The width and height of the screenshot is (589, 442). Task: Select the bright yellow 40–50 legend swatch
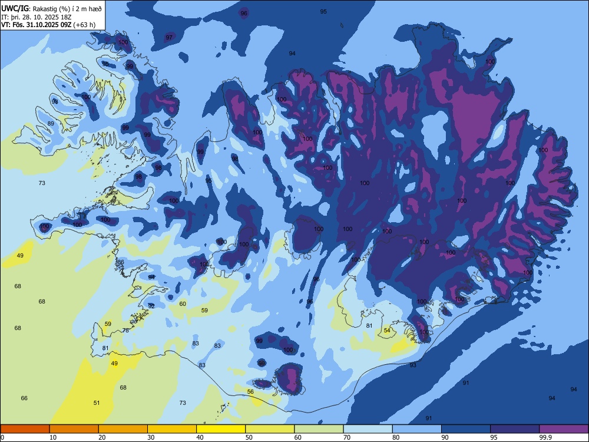(221, 429)
